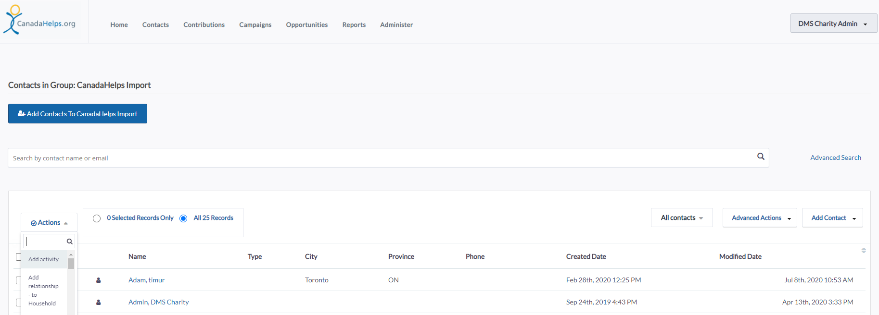This screenshot has width=879, height=315.
Task: Open the Add Contact dropdown
Action: click(x=832, y=218)
